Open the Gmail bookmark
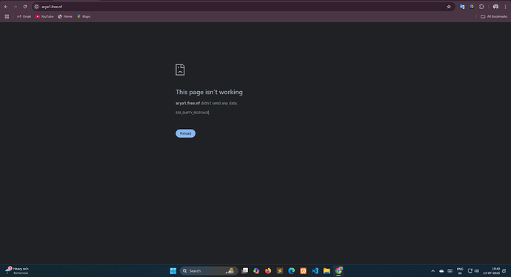This screenshot has height=277, width=511. click(24, 16)
